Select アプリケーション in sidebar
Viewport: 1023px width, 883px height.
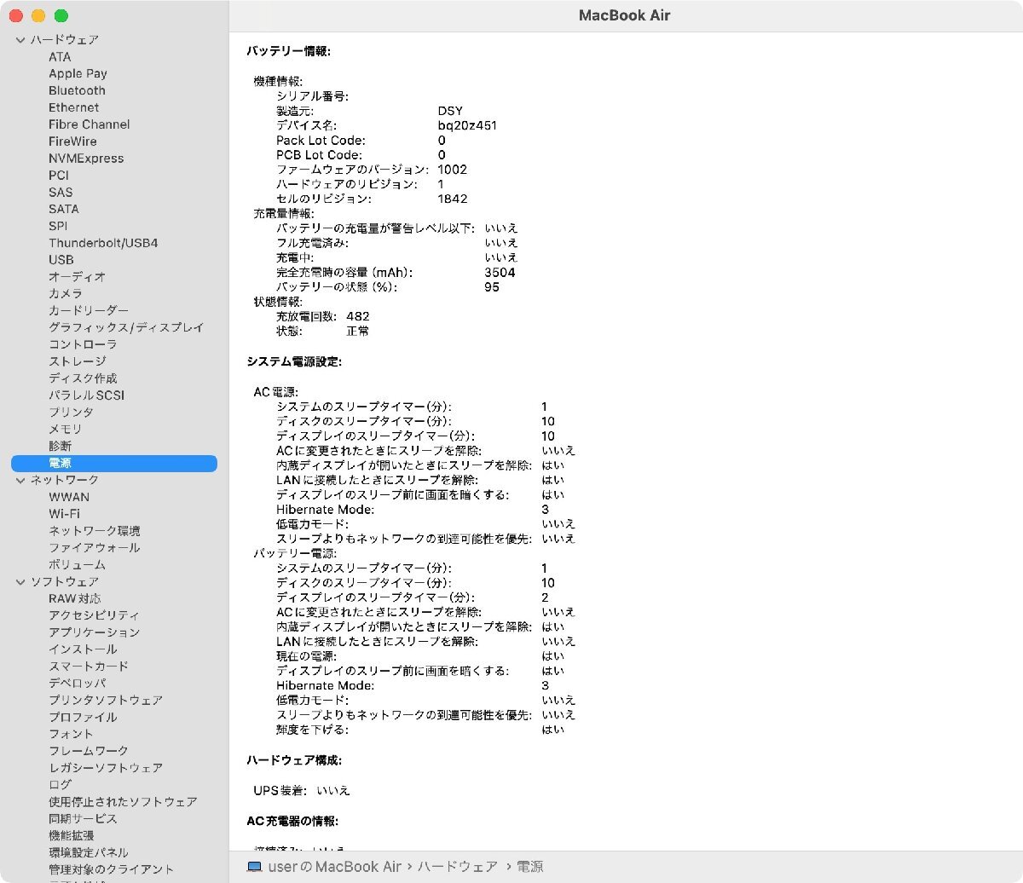pos(94,632)
